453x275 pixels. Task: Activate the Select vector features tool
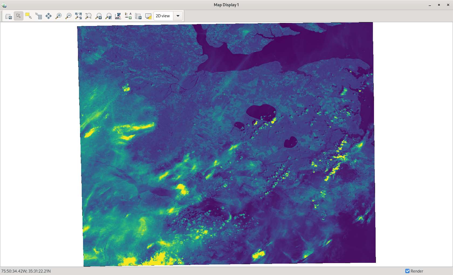coord(29,16)
